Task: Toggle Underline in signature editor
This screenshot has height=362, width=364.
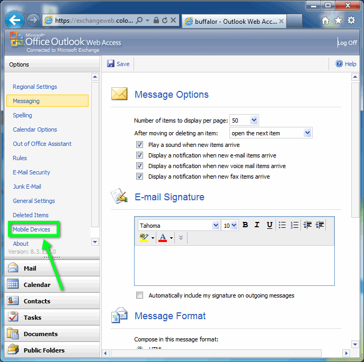Action: (x=269, y=225)
